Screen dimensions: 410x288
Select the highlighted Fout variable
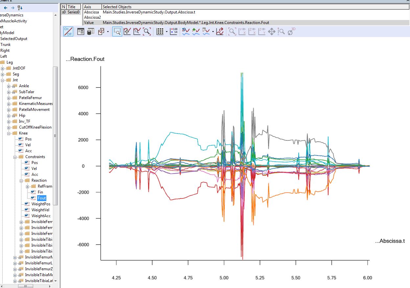(x=42, y=198)
